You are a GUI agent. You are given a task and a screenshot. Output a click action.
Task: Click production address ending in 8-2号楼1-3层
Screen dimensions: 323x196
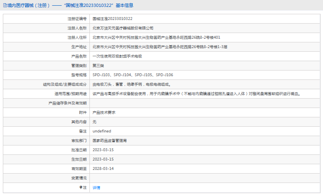tap(160, 47)
